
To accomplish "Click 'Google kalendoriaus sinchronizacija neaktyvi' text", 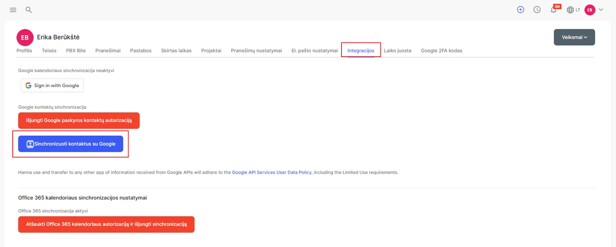I will point(66,71).
